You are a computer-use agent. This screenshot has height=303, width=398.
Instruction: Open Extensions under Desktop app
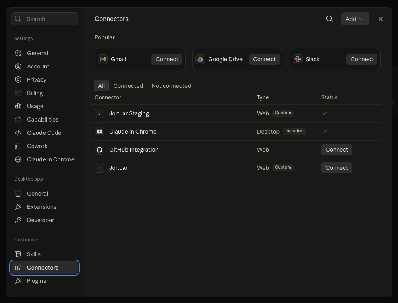click(44, 207)
